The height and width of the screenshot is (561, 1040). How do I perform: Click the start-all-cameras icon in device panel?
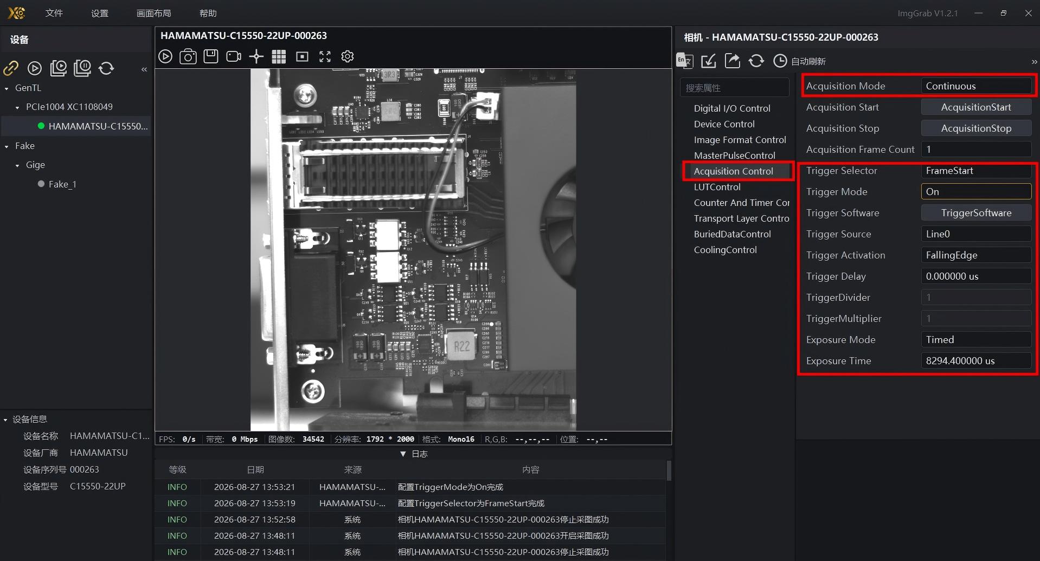click(59, 68)
